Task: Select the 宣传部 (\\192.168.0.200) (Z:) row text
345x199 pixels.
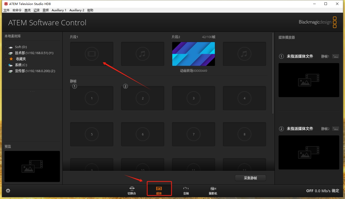Action: coord(35,71)
